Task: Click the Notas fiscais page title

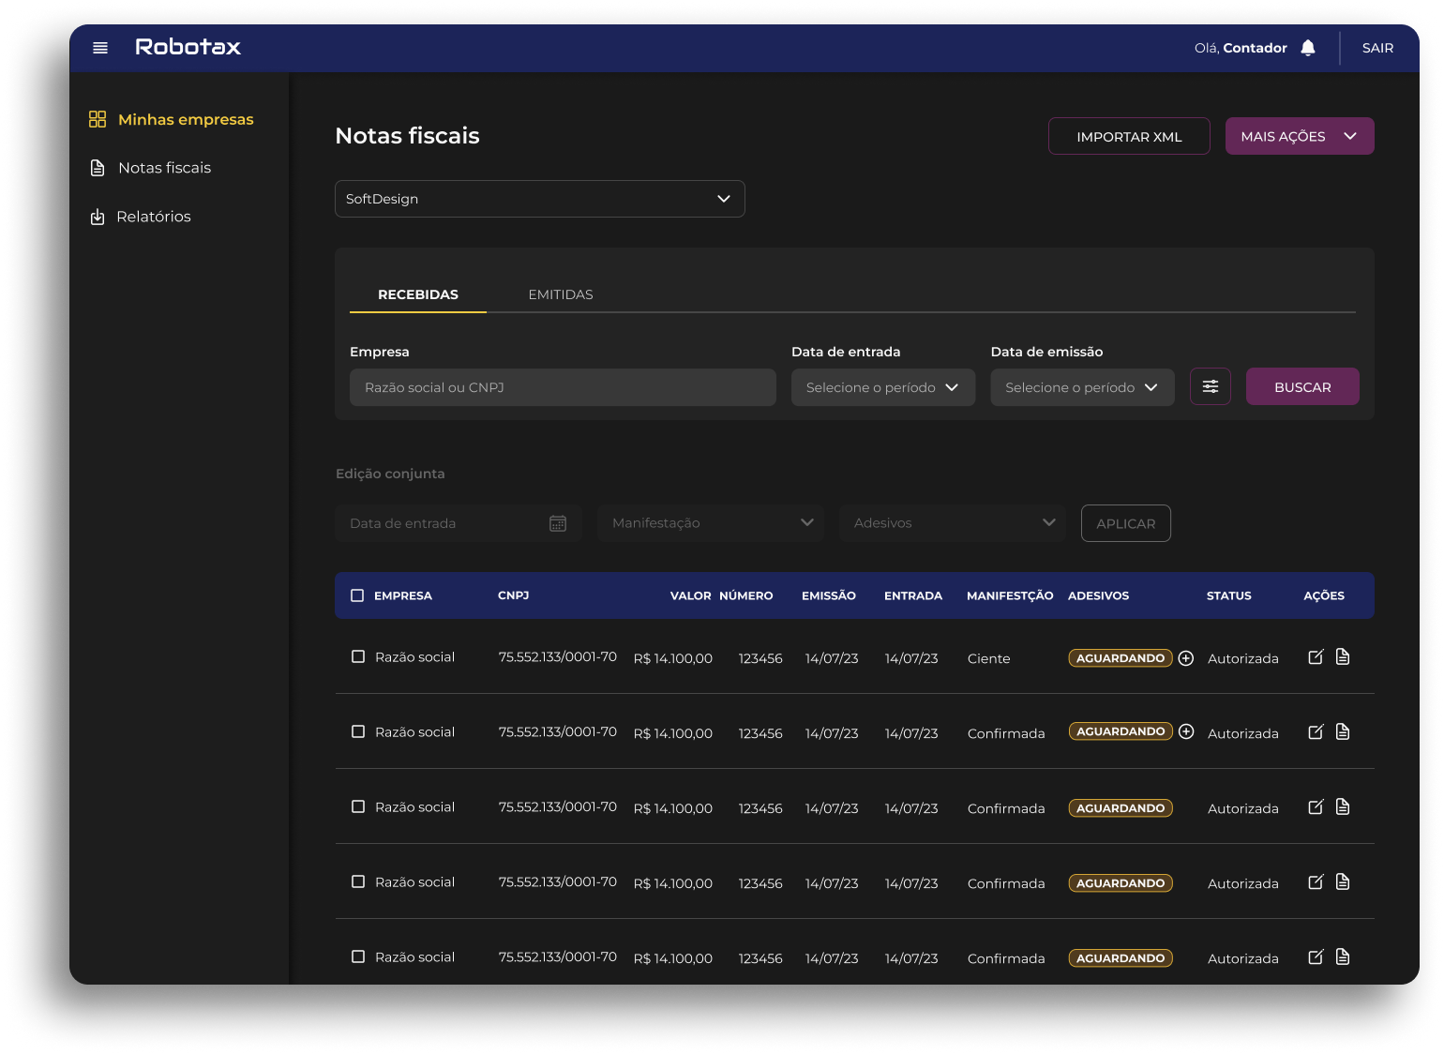Action: (407, 136)
